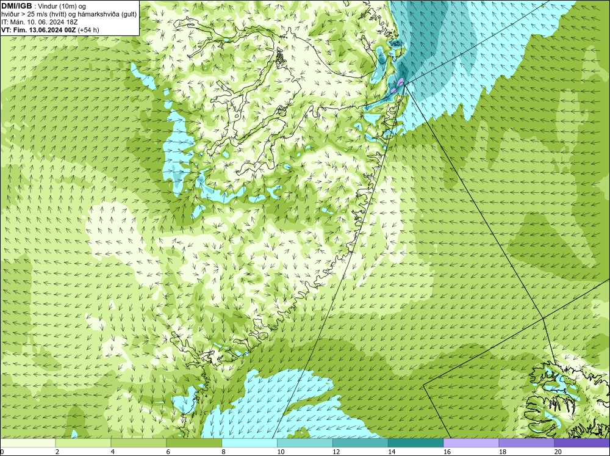Click the '(+54 h)' forecast offset text
This screenshot has width=610, height=456.
[88, 30]
